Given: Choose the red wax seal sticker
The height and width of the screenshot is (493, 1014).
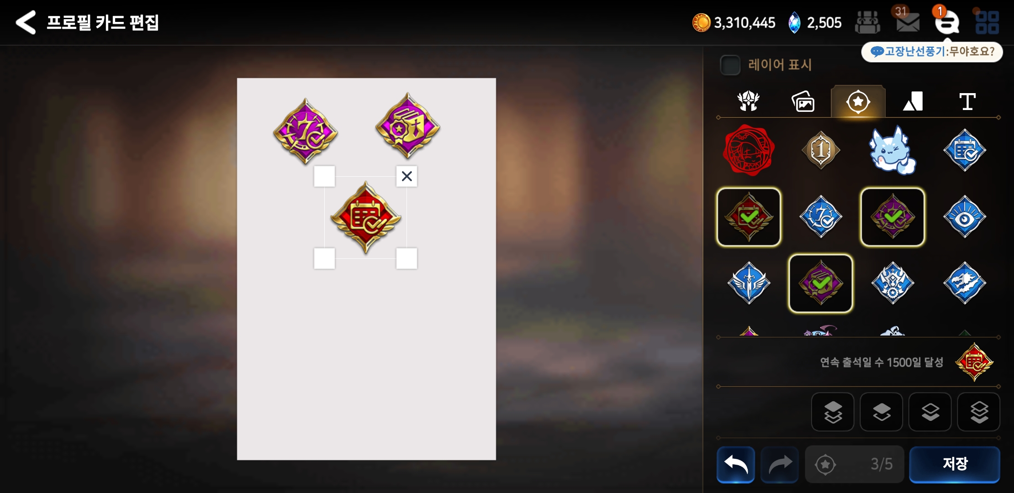Looking at the screenshot, I should [x=749, y=150].
